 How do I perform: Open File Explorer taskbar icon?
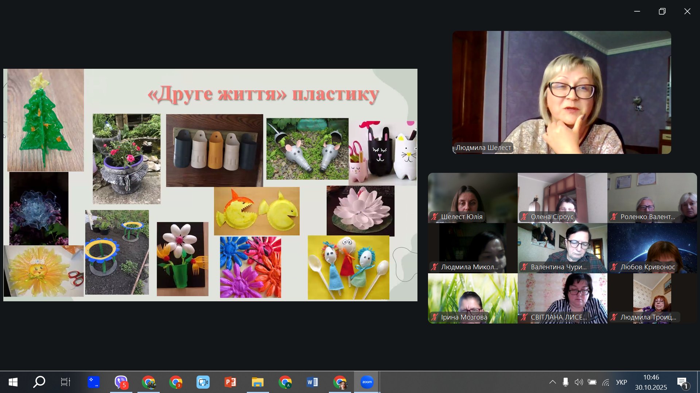(x=258, y=382)
